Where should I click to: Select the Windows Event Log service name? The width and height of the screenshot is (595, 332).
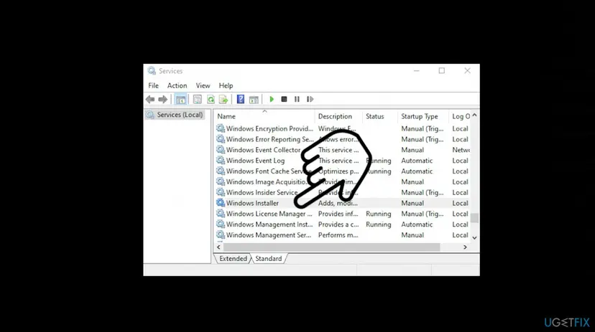click(x=255, y=161)
